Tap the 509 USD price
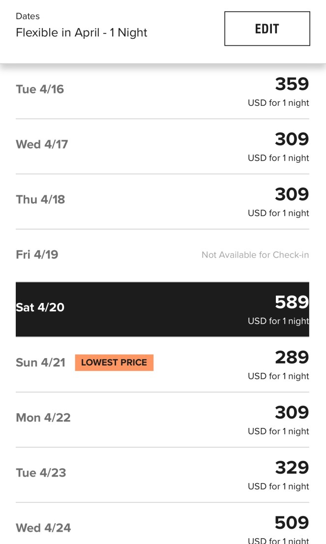326x544 pixels. pyautogui.click(x=292, y=523)
